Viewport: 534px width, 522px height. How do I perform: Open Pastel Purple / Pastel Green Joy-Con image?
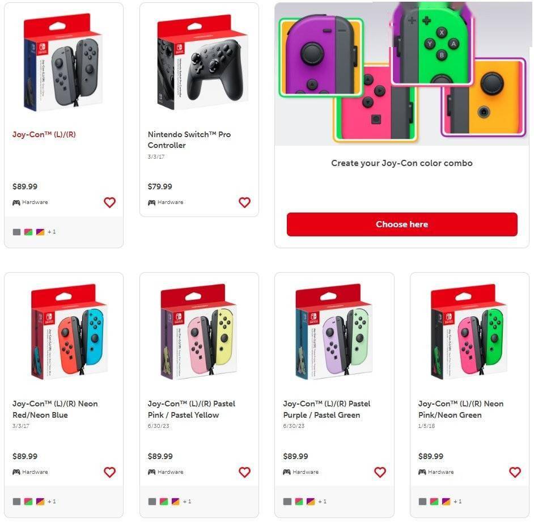point(334,332)
